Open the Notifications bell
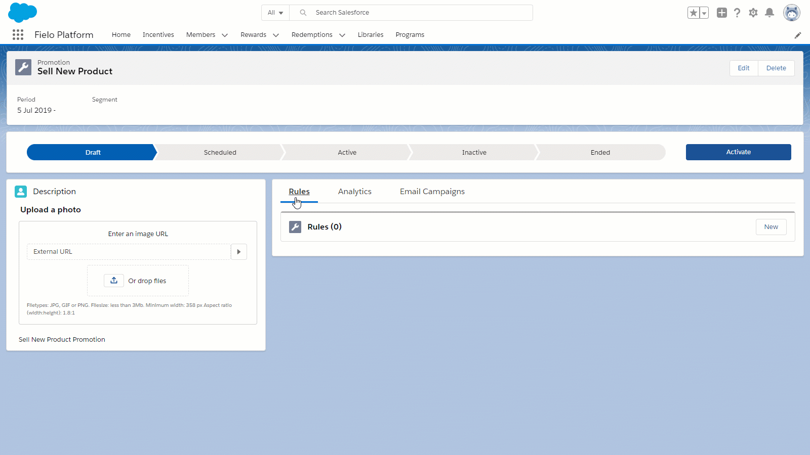810x455 pixels. [x=769, y=13]
